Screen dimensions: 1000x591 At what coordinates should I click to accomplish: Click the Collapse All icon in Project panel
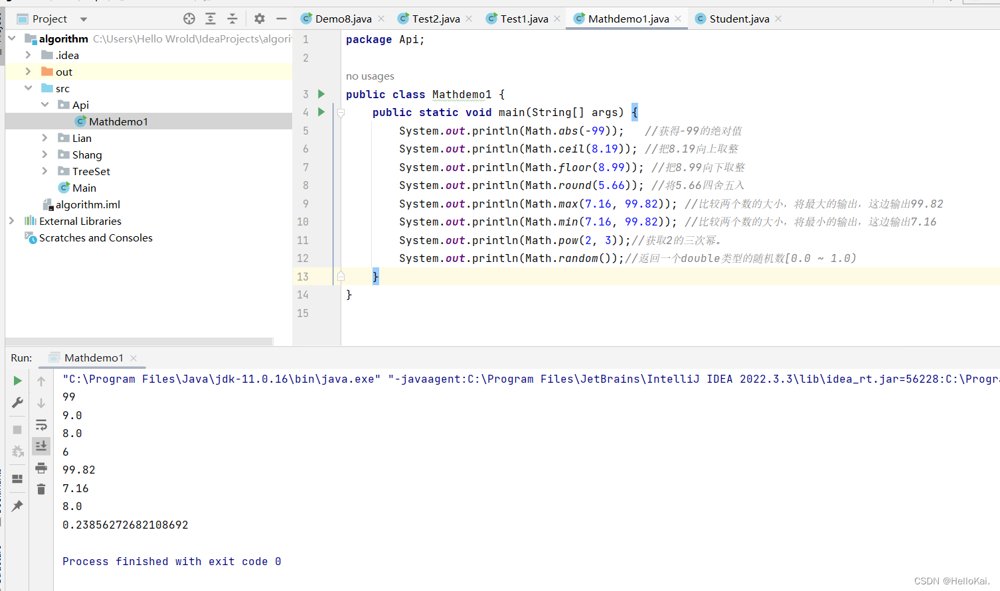(x=232, y=19)
